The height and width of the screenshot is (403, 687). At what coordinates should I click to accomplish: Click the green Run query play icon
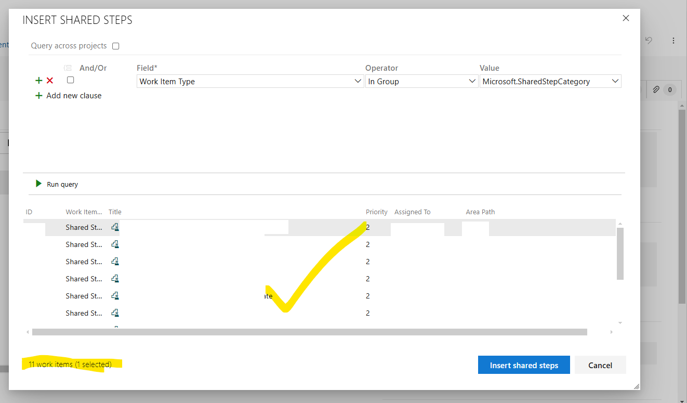click(x=38, y=184)
